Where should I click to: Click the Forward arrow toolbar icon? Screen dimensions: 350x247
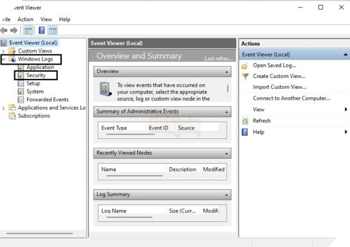point(14,31)
